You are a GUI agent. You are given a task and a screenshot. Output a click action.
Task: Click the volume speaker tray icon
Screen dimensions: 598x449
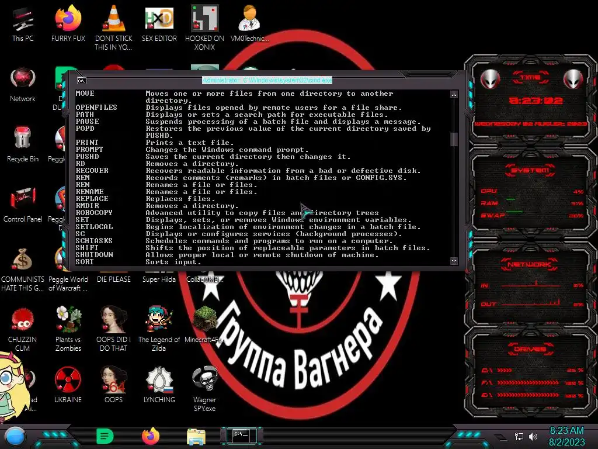(533, 436)
